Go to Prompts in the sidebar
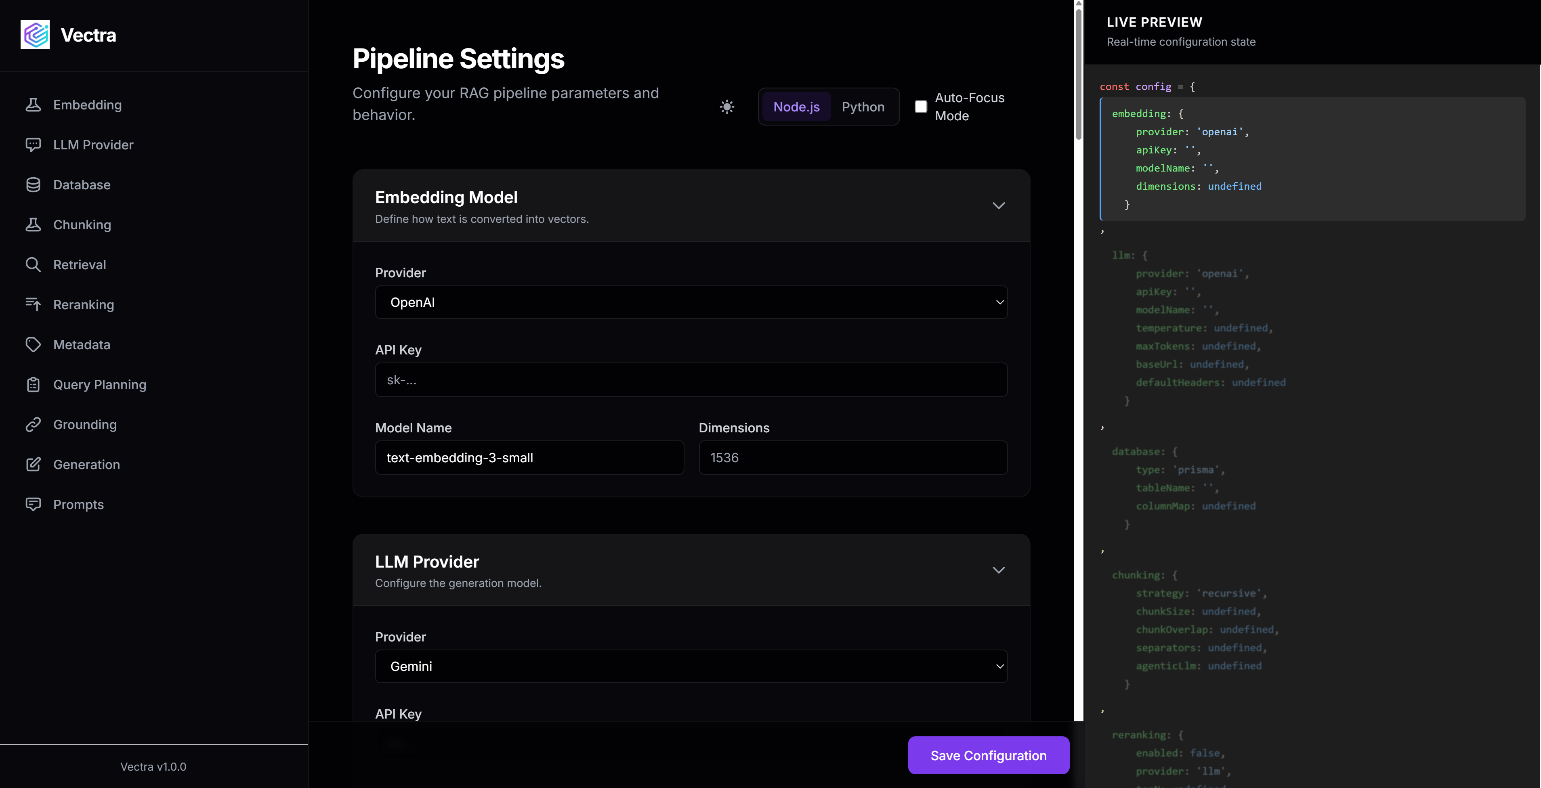 78,505
